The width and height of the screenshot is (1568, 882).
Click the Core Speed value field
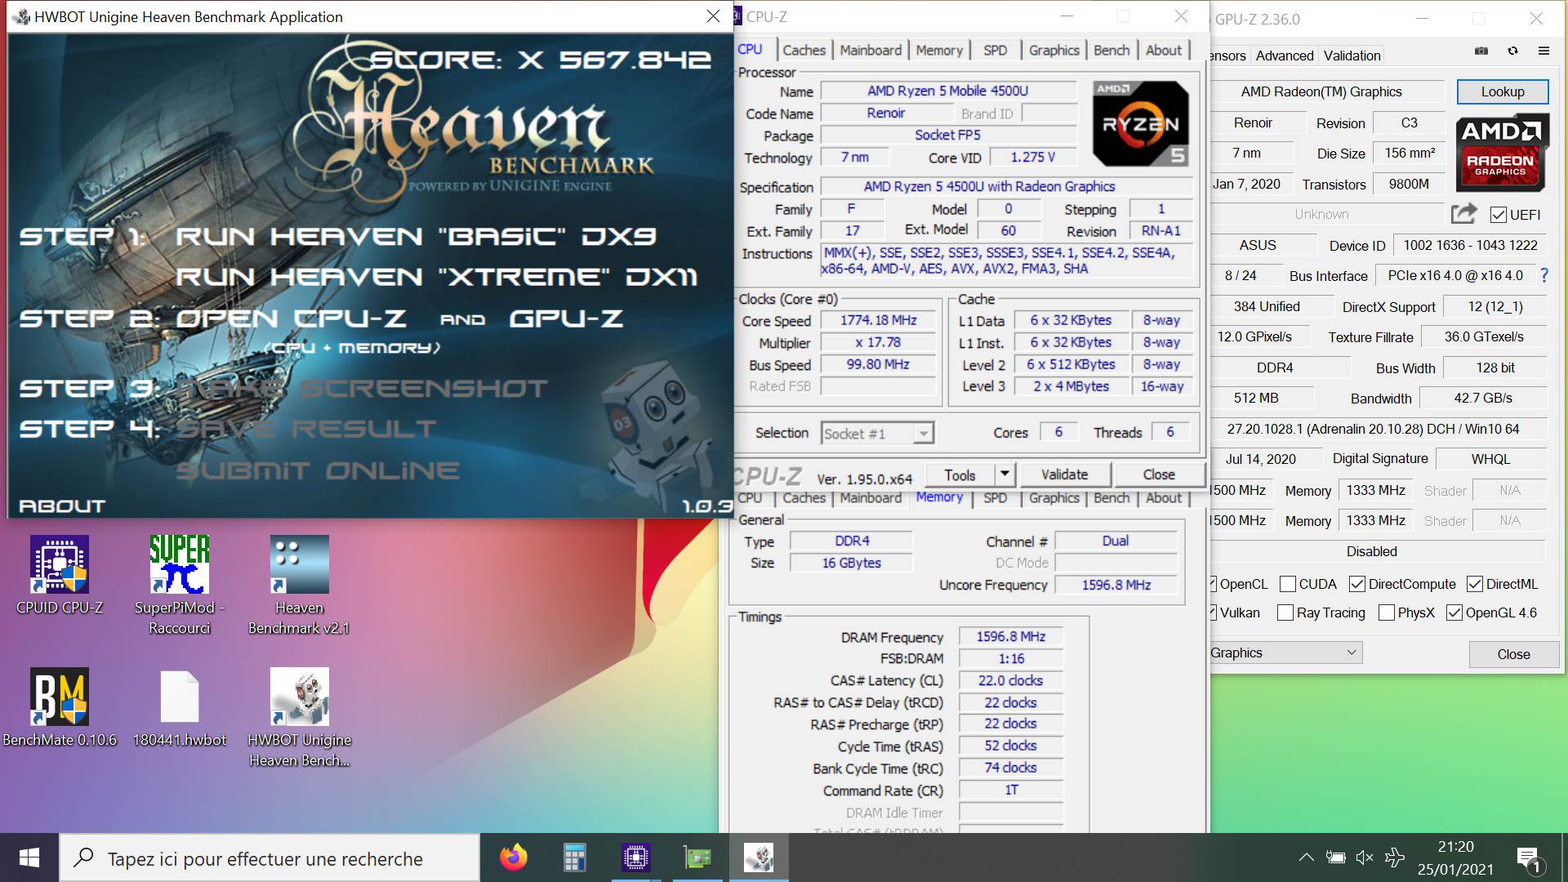tap(878, 320)
